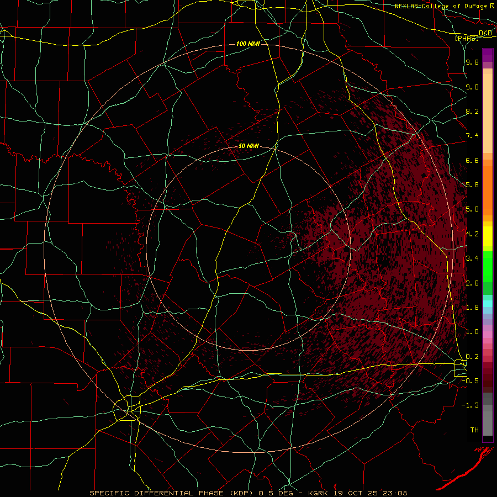Screen dimensions: 497x497
Task: Click the "100 NMI" range ring label
Action: (x=248, y=44)
